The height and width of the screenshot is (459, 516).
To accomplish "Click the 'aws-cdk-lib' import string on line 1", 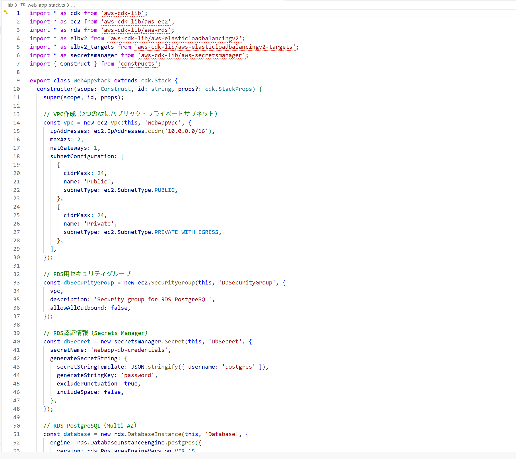I will pyautogui.click(x=122, y=13).
